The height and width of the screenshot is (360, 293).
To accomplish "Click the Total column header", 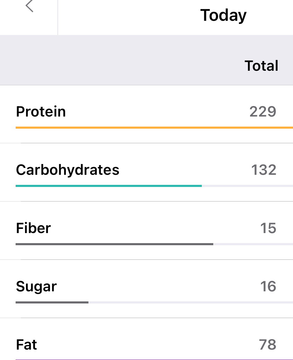I will [x=261, y=66].
